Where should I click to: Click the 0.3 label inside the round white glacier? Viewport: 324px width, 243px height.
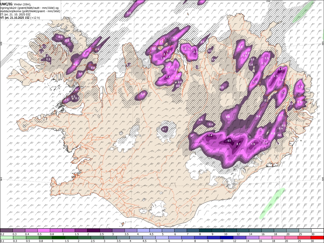[164, 130]
